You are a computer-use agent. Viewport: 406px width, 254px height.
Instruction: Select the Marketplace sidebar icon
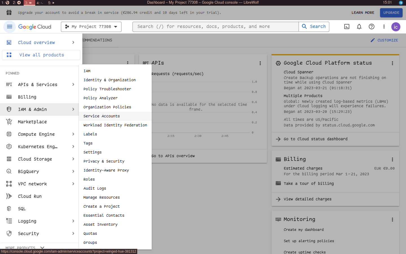pos(9,122)
